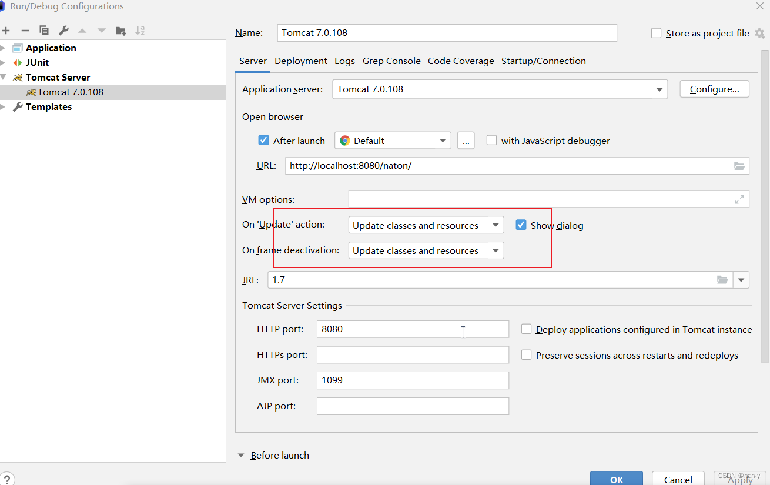Image resolution: width=770 pixels, height=485 pixels.
Task: Enable Deploy applications configured in Tomcat instance
Action: click(x=527, y=329)
